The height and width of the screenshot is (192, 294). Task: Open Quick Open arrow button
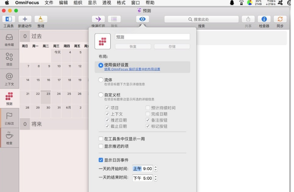pyautogui.click(x=98, y=19)
